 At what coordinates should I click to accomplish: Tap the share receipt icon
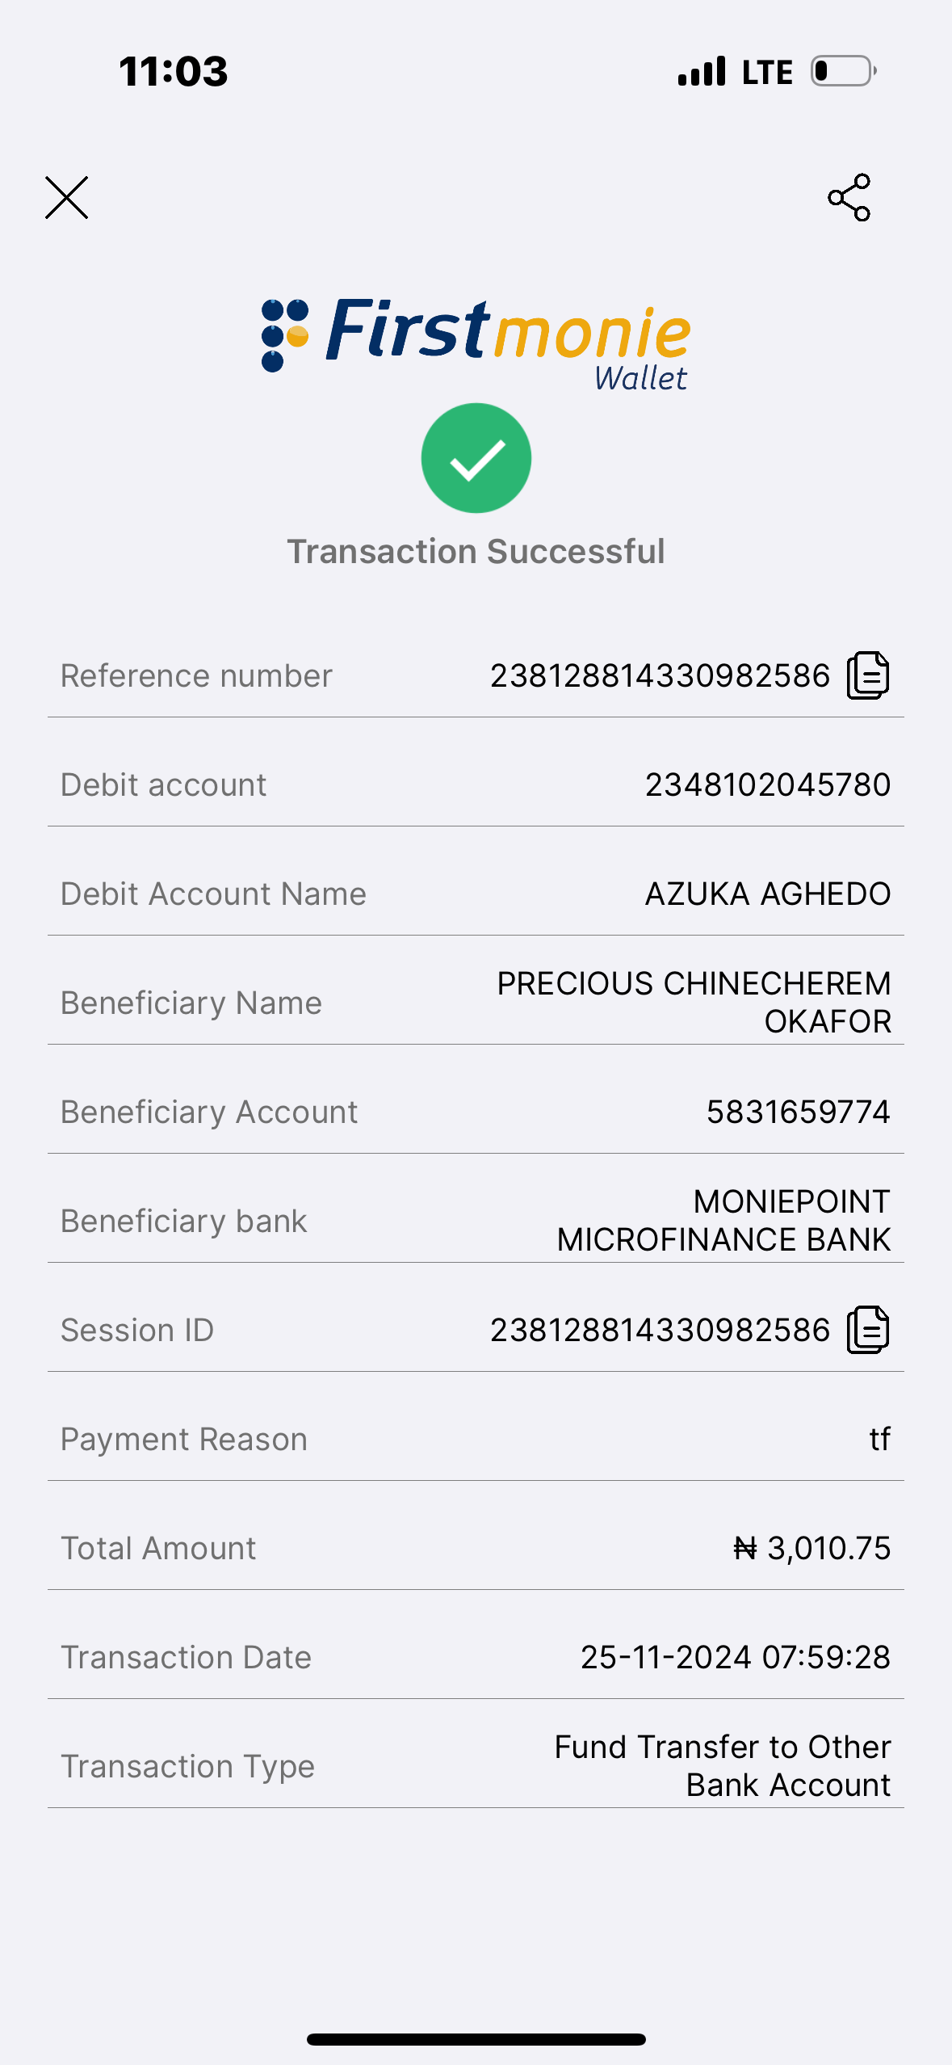(x=849, y=197)
